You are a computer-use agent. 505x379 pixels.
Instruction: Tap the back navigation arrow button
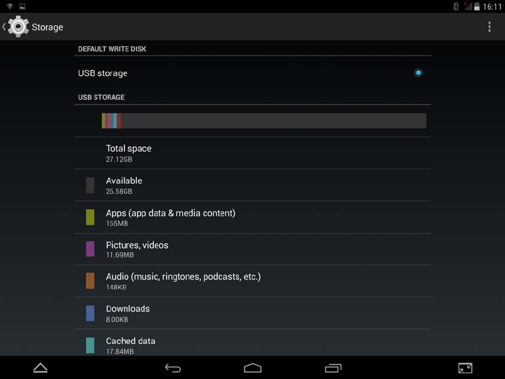click(x=173, y=368)
